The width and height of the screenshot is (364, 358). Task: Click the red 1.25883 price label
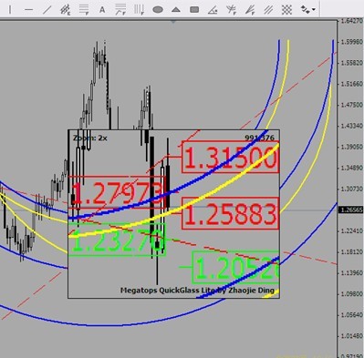coord(231,213)
